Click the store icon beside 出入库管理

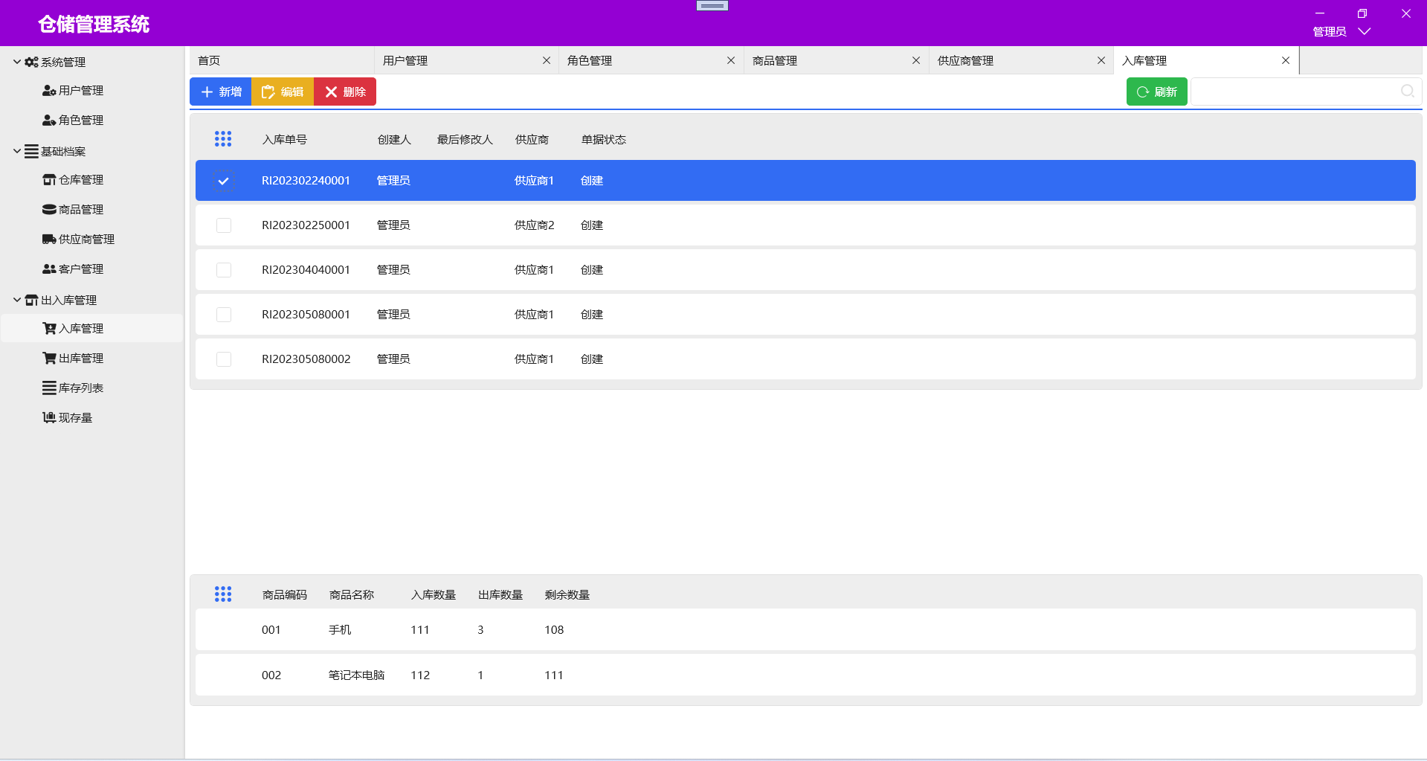31,301
